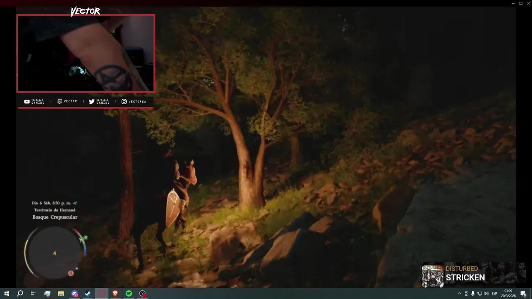Open Task View in the taskbar
The height and width of the screenshot is (299, 532).
[x=33, y=294]
